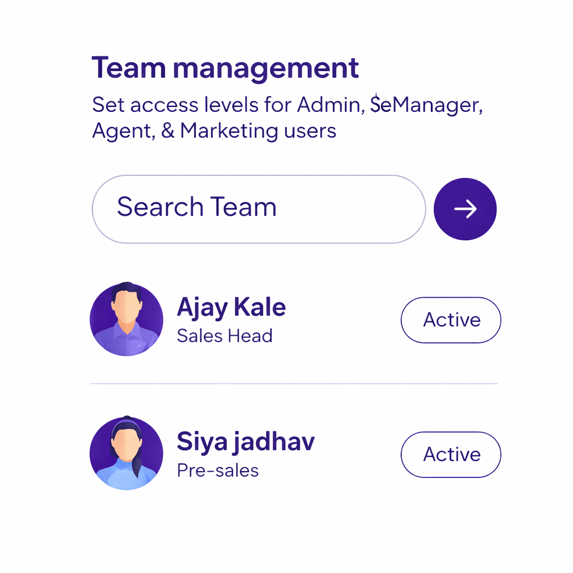Click the arrow search submit button
573x573 pixels.
(465, 209)
